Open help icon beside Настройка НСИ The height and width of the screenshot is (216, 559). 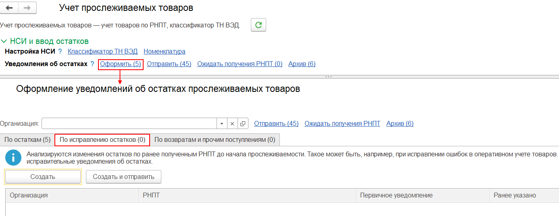coord(60,52)
